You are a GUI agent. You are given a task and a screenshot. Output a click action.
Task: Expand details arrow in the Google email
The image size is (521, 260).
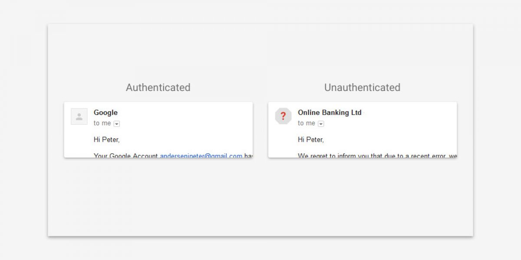(117, 124)
